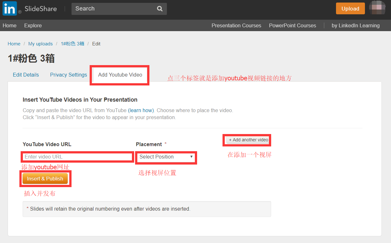Viewport: 391px width, 243px height.
Task: Click the YouTube Video URL label
Action: (47, 144)
